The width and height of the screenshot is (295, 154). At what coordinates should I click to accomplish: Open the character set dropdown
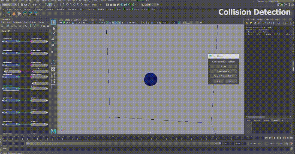click(277, 144)
